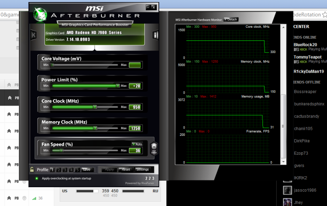Image resolution: width=327 pixels, height=206 pixels.
Task: Toggle Auto fan speed control
Action: 137,144
